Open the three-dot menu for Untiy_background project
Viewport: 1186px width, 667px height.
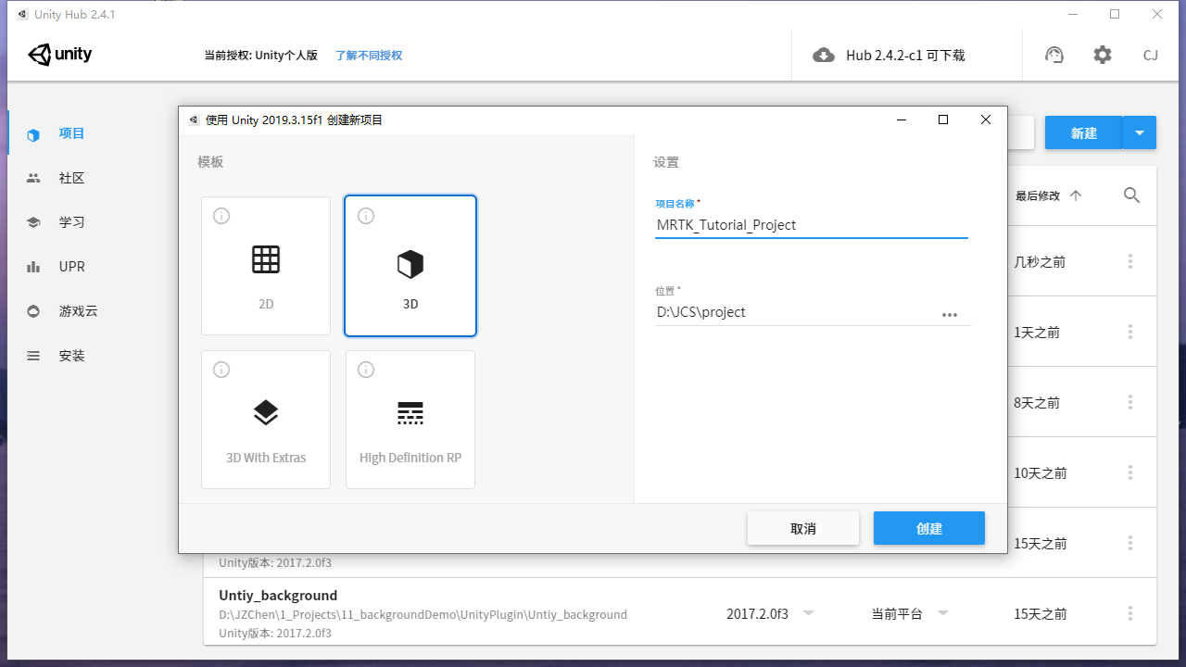[1129, 613]
